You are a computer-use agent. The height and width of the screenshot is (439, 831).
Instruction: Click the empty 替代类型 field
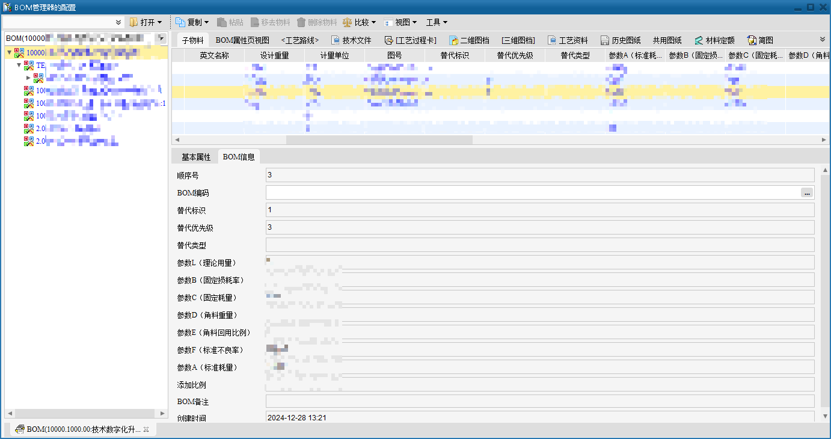pos(540,245)
